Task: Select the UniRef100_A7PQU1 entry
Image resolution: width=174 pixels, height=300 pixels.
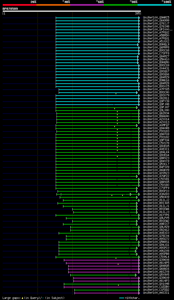Action: point(156,39)
